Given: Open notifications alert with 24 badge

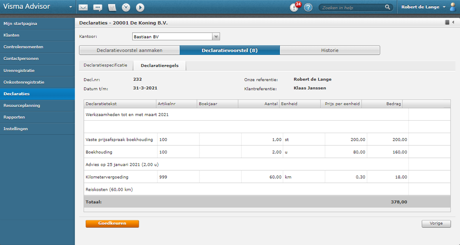Looking at the screenshot, I should (295, 7).
